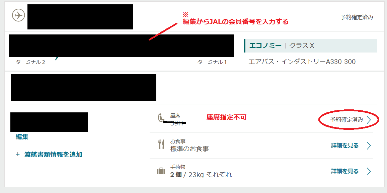
Task: Click the 予約確定済み status at top right
Action: [357, 17]
